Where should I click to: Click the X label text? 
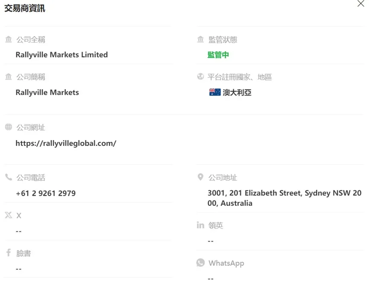[x=19, y=216]
